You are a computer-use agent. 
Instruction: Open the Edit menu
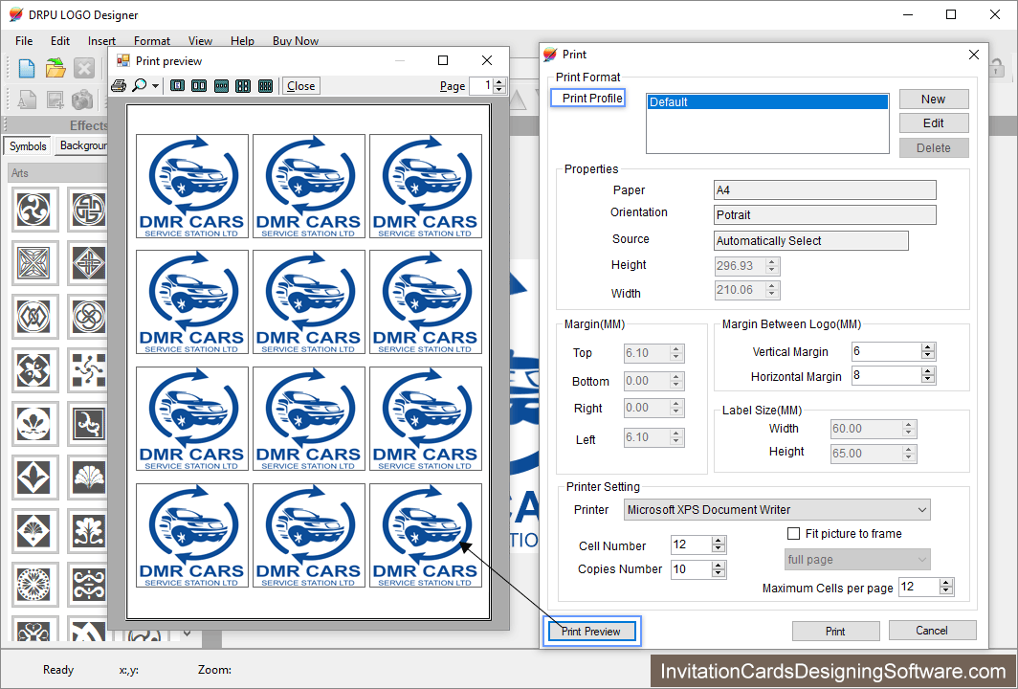pyautogui.click(x=60, y=41)
